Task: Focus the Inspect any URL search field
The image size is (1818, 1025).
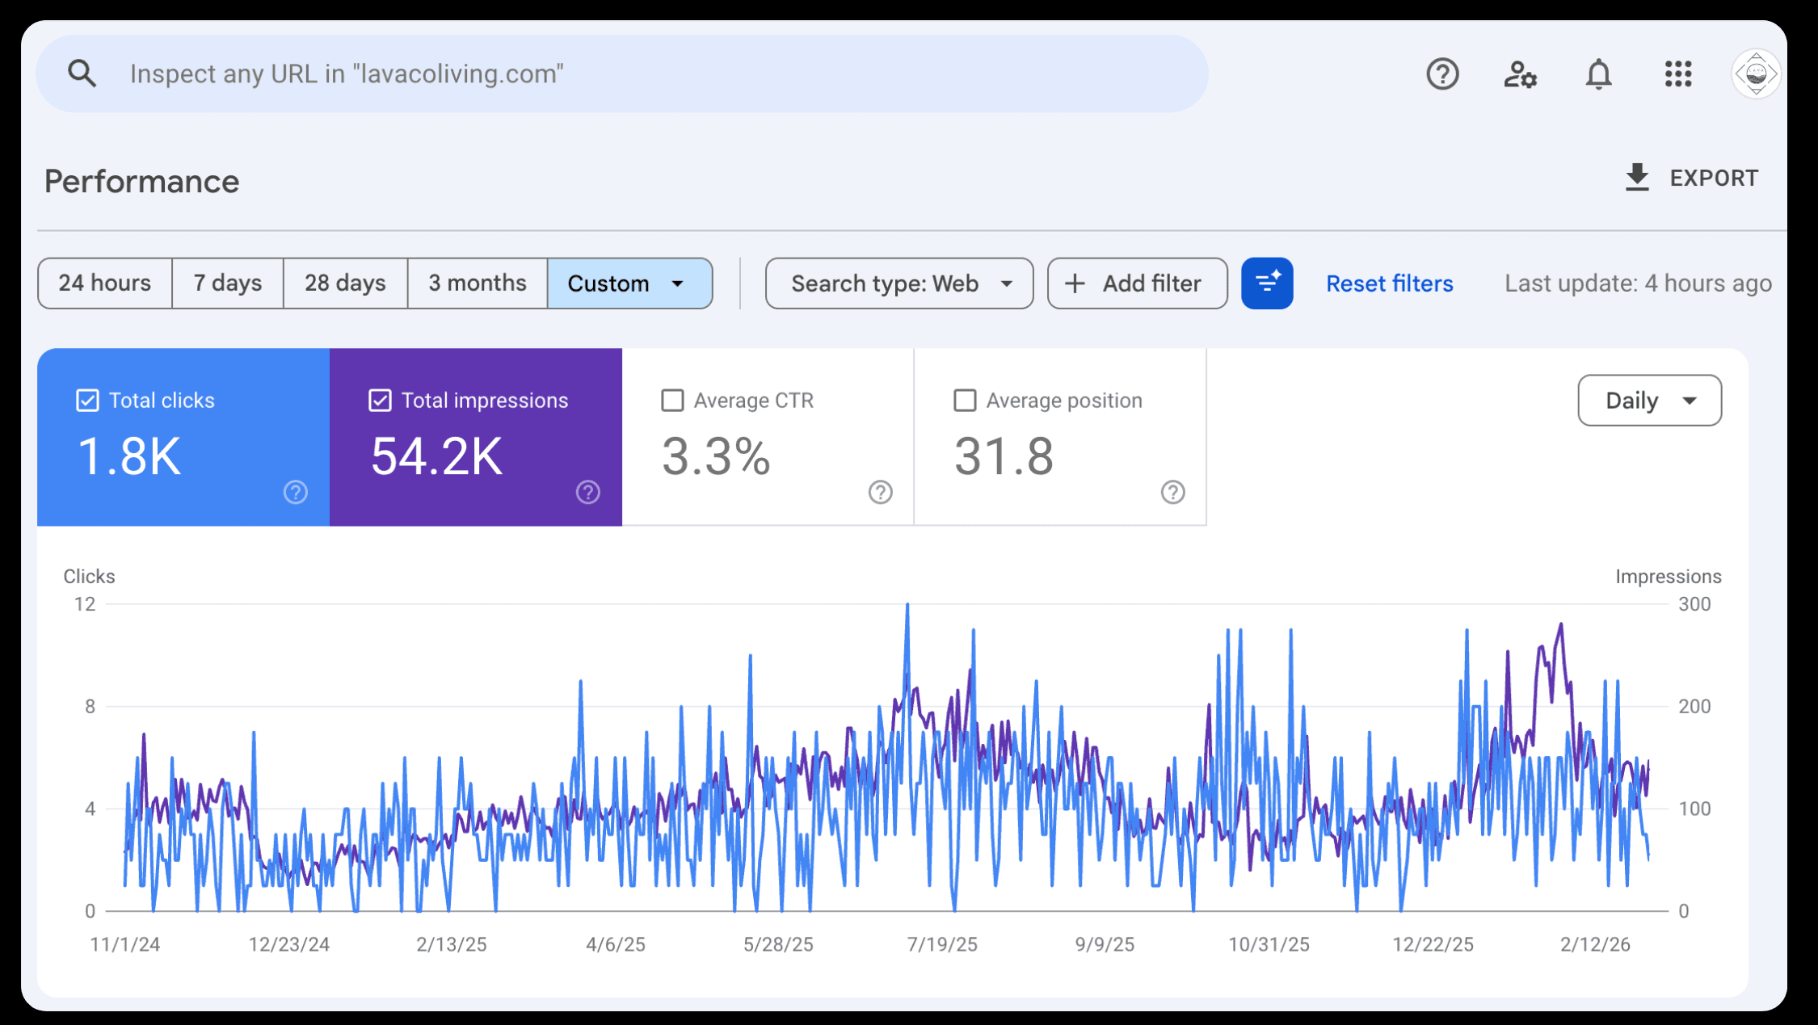Action: tap(646, 74)
